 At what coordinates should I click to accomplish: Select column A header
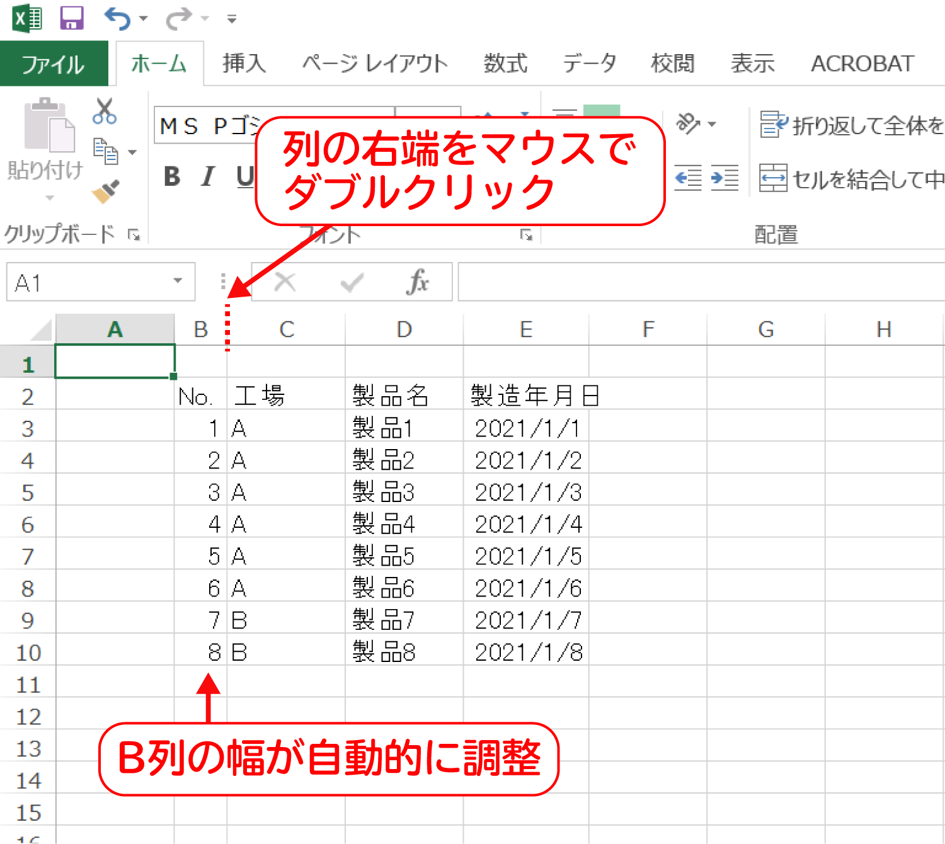[115, 329]
